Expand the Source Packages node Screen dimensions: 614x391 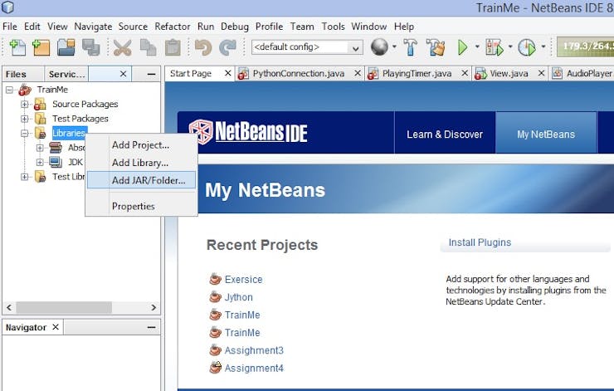point(24,105)
